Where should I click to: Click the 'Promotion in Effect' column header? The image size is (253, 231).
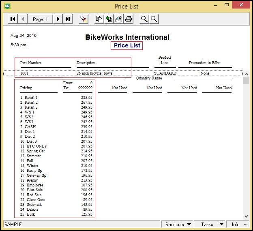pyautogui.click(x=205, y=62)
